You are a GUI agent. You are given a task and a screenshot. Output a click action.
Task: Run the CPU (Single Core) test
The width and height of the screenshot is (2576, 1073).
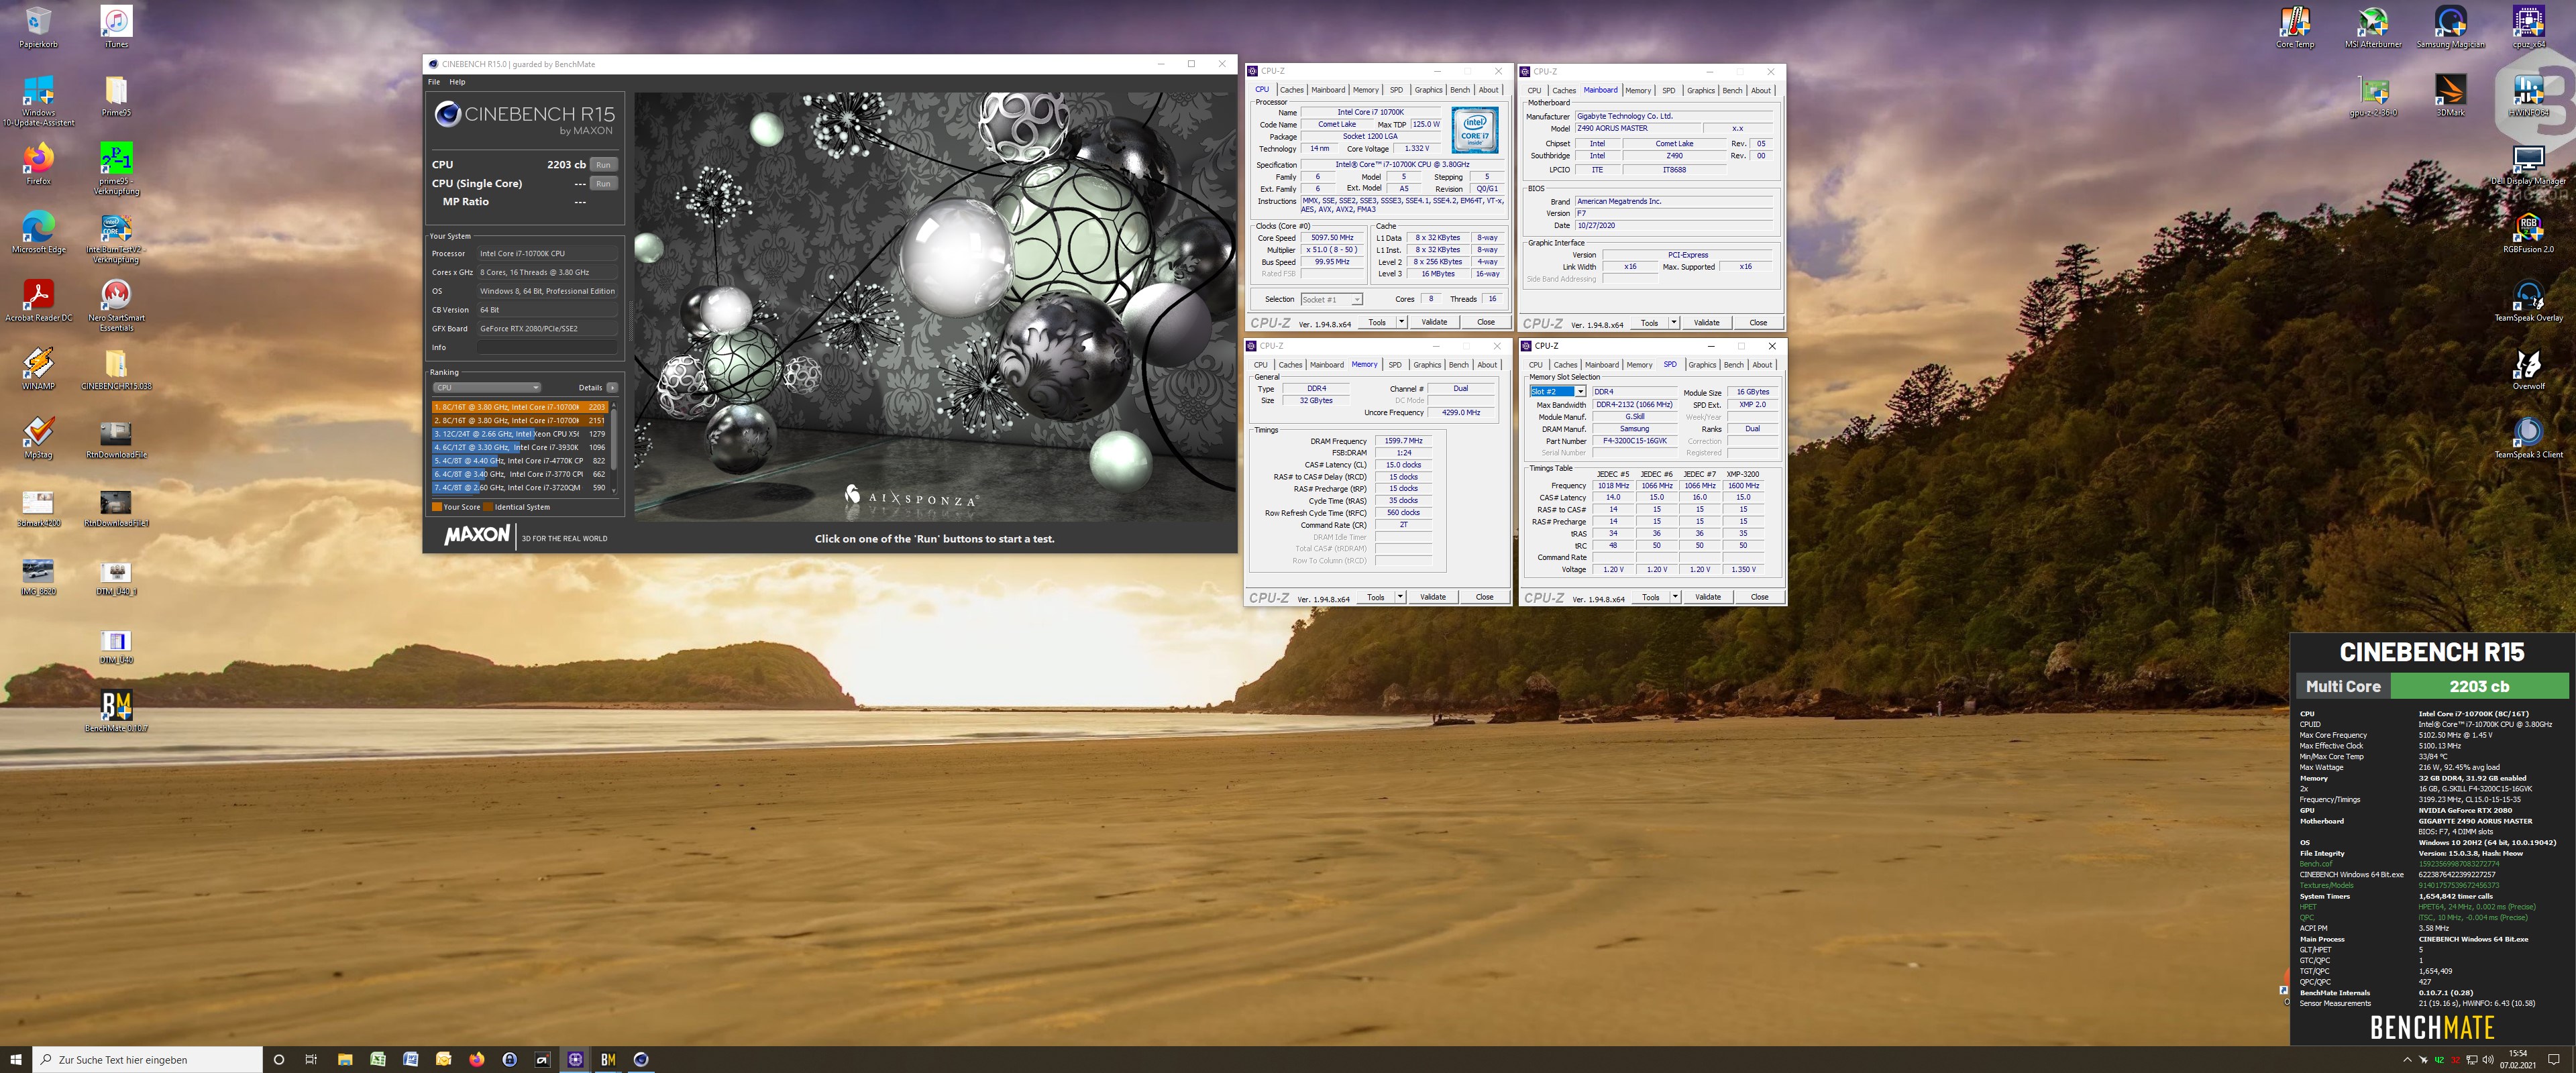tap(603, 184)
